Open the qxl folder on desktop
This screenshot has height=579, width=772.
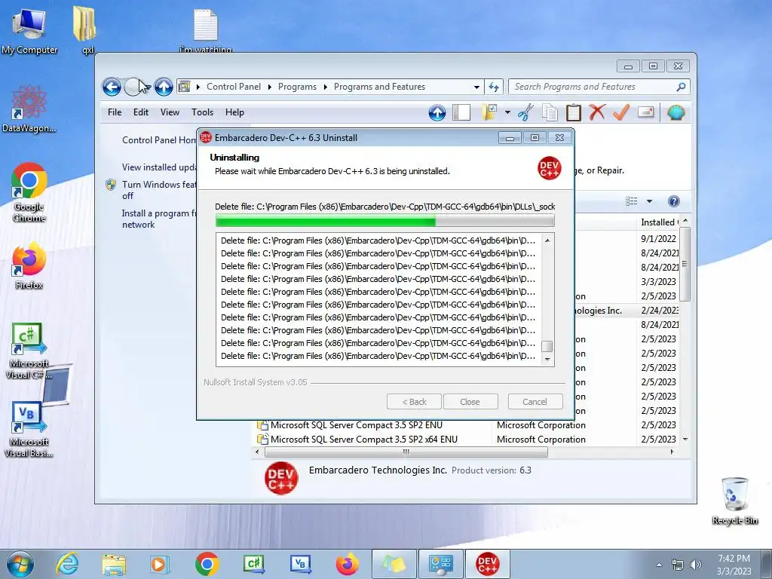click(86, 29)
